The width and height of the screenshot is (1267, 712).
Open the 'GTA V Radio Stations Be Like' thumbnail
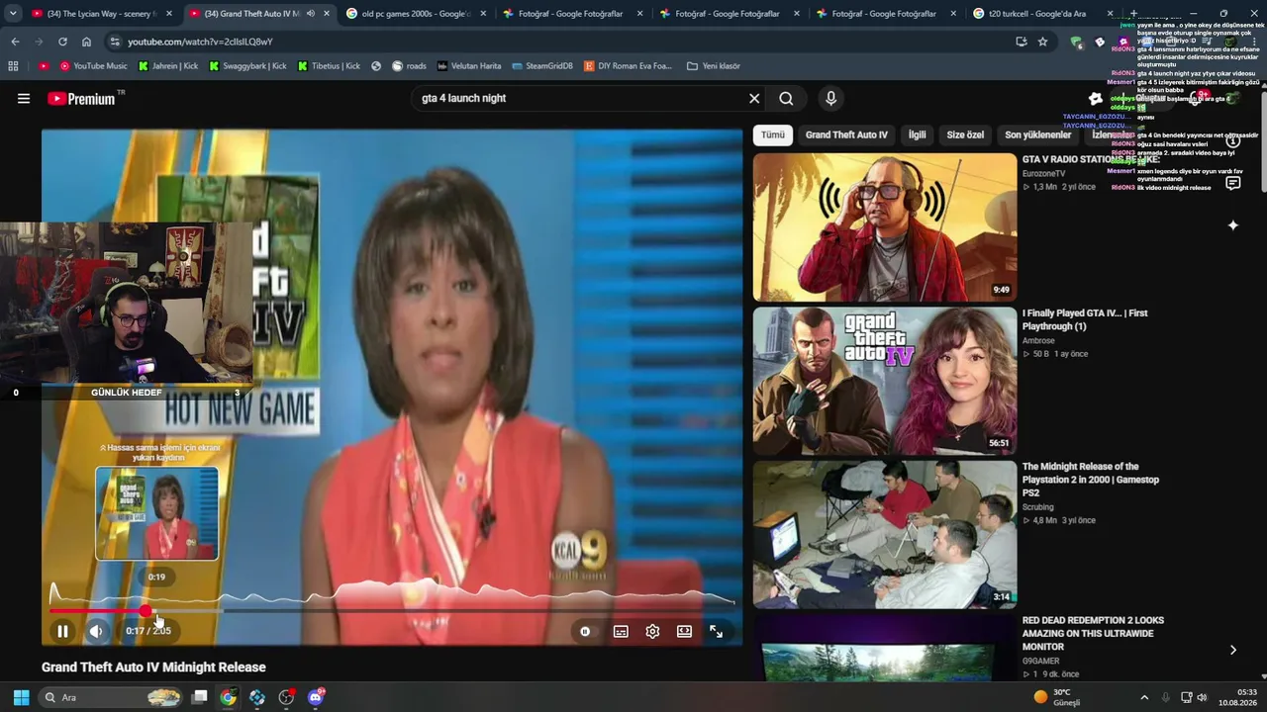(x=885, y=227)
